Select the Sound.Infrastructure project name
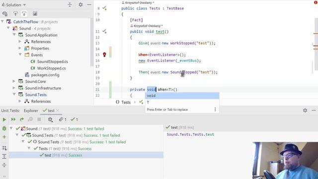Image resolution: width=318 pixels, height=179 pixels. [43, 88]
